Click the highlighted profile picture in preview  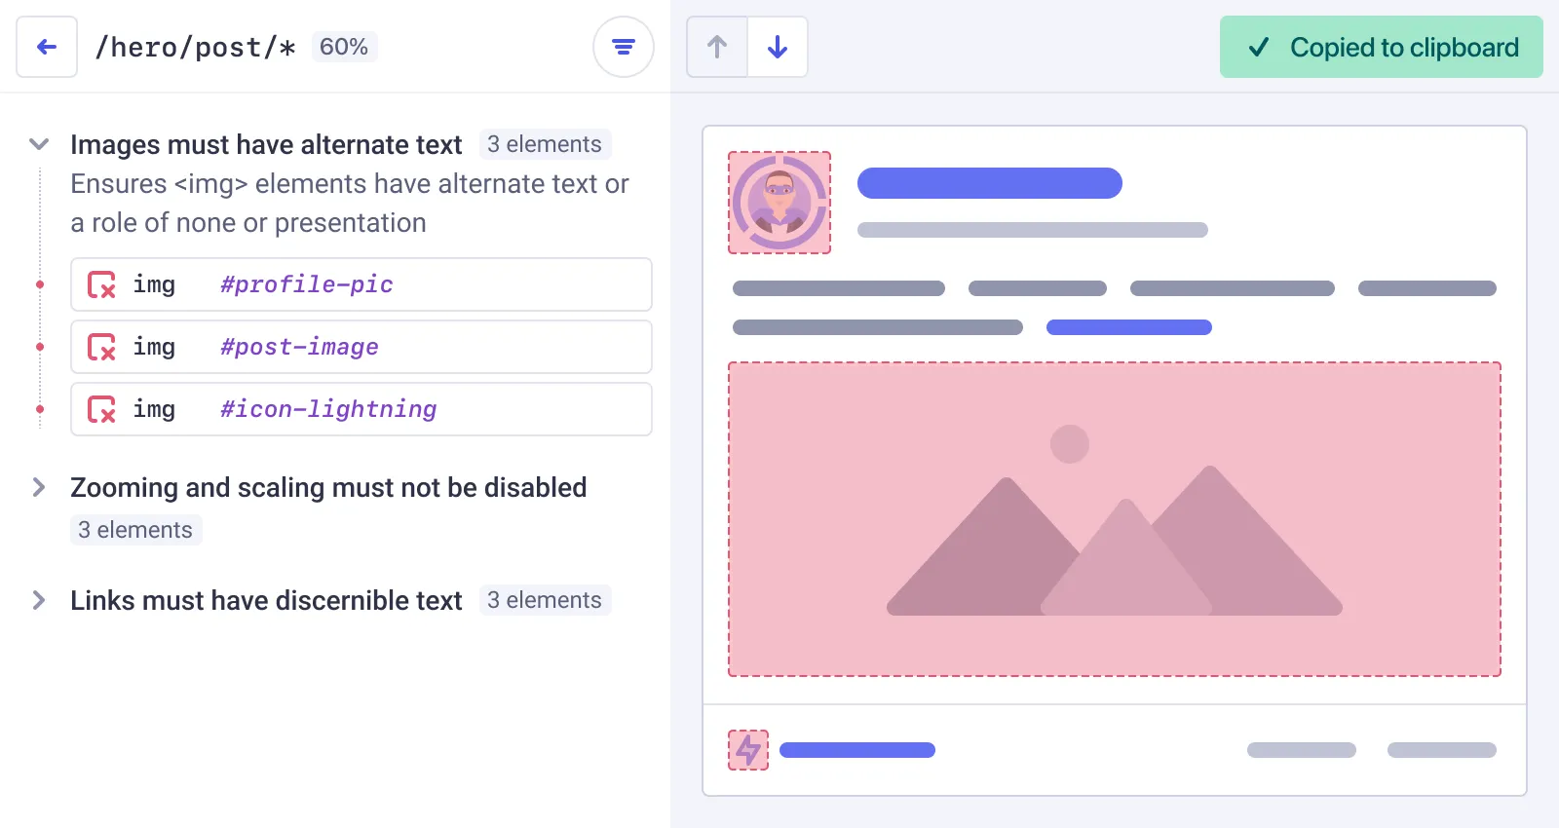click(779, 203)
